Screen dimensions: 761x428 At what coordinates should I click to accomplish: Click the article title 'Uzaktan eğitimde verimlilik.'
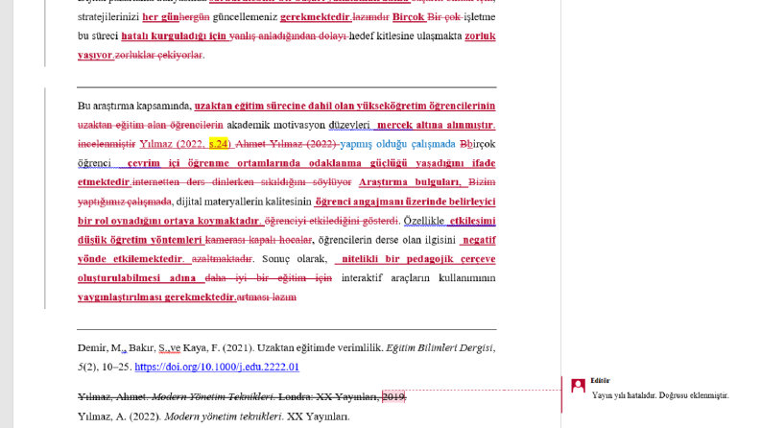tap(321, 348)
